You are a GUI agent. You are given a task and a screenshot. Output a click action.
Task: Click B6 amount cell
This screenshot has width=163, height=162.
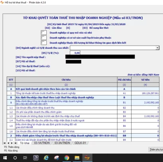coord(145,126)
